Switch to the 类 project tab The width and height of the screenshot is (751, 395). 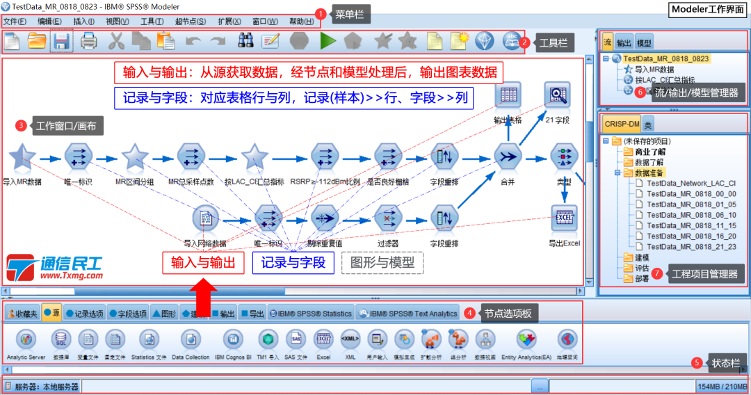click(647, 124)
